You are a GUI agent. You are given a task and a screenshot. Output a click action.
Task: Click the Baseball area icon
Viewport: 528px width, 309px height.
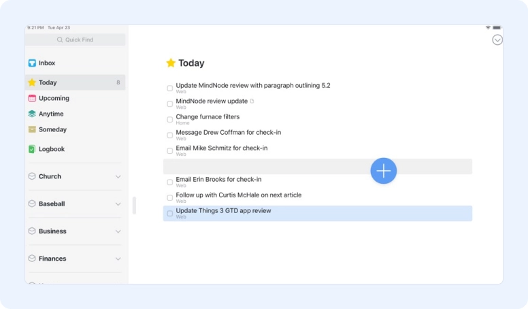click(x=32, y=204)
